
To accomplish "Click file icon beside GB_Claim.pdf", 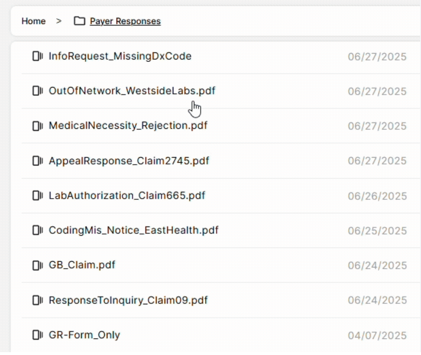I will [x=38, y=265].
